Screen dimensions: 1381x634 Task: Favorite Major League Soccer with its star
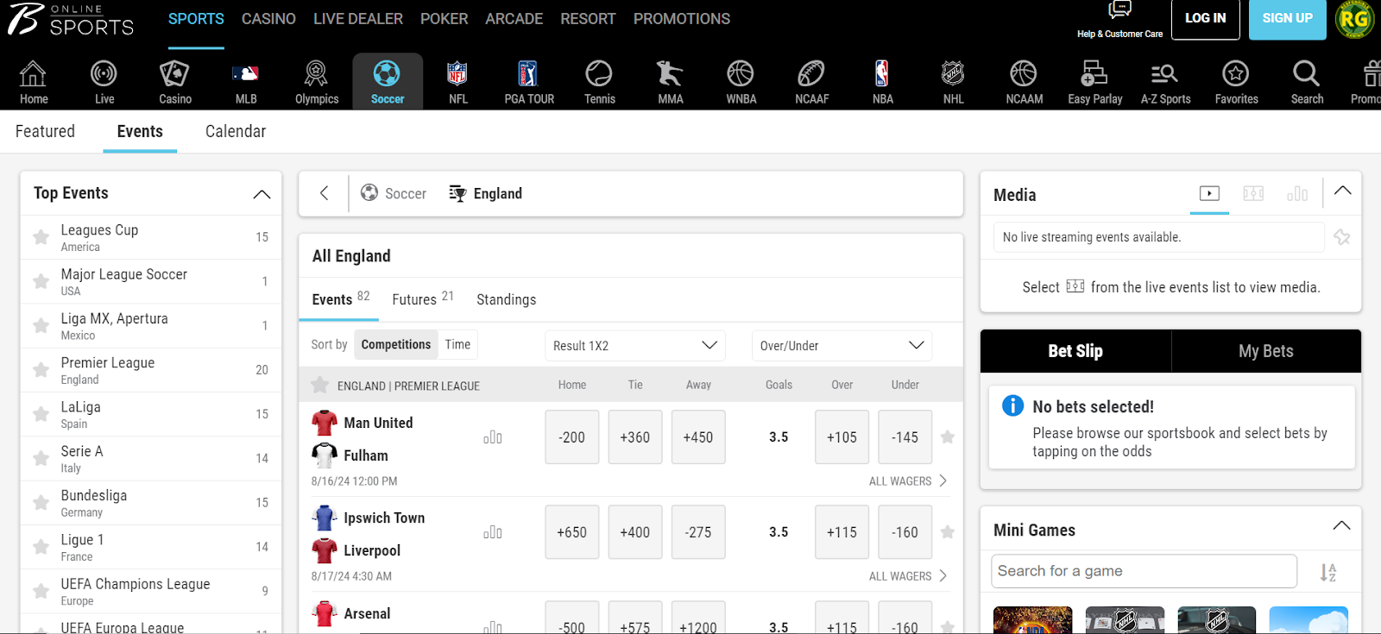pos(41,281)
